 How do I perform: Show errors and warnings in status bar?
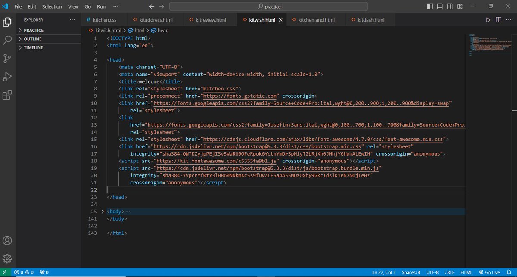coord(24,272)
